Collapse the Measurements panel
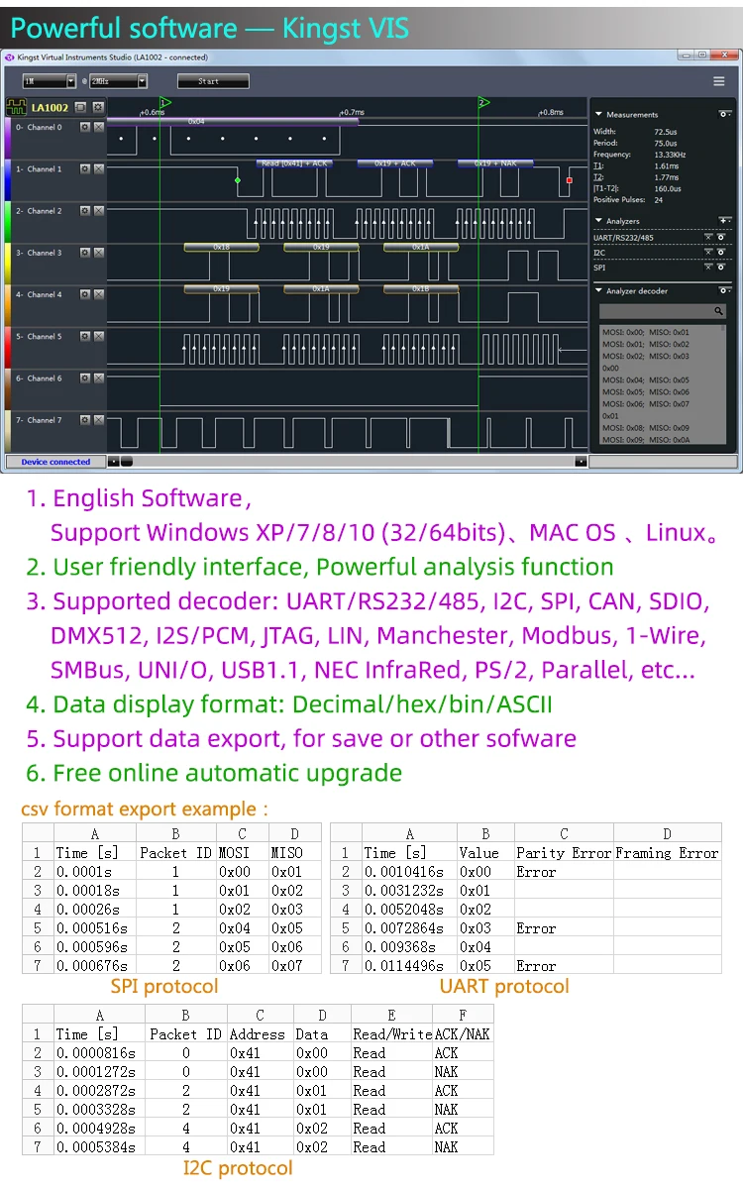This screenshot has width=743, height=1189. (598, 115)
